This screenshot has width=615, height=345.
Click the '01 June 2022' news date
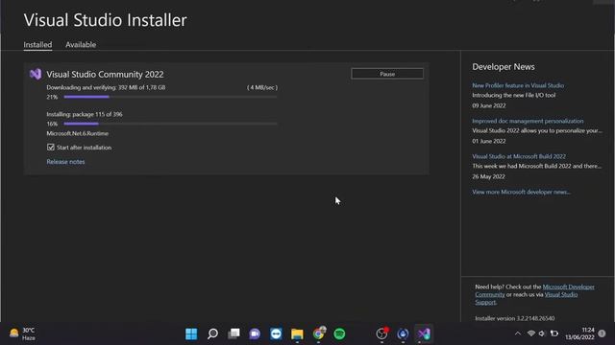[x=489, y=141]
